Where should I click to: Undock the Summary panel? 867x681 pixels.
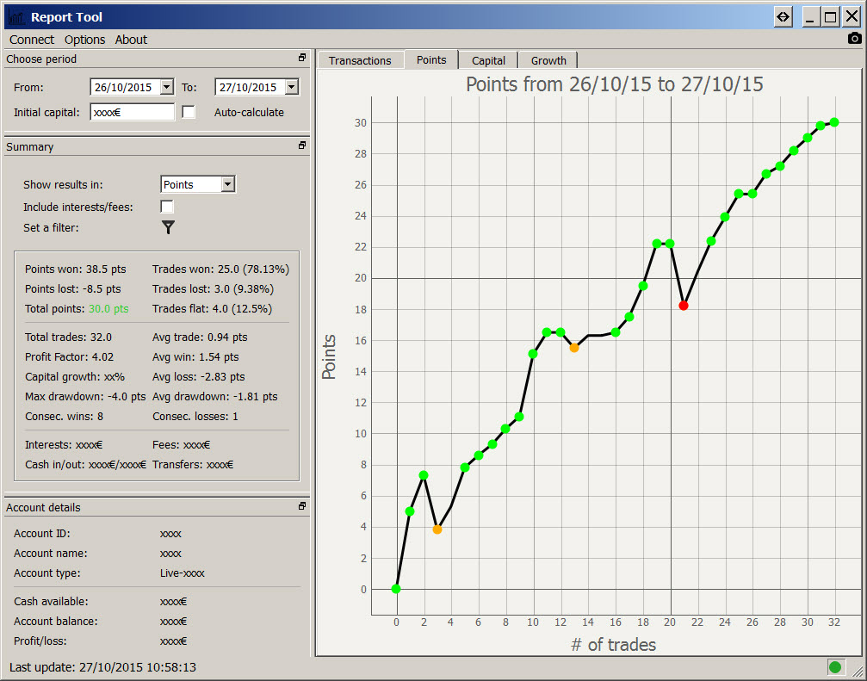[302, 145]
